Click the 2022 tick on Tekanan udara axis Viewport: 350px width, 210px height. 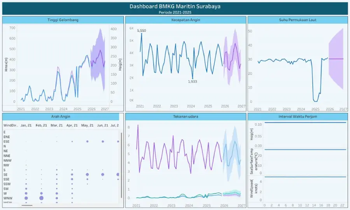pos(154,206)
